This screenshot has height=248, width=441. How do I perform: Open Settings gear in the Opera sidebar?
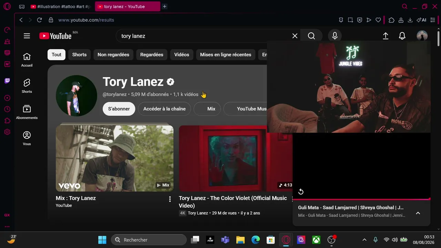point(7,132)
